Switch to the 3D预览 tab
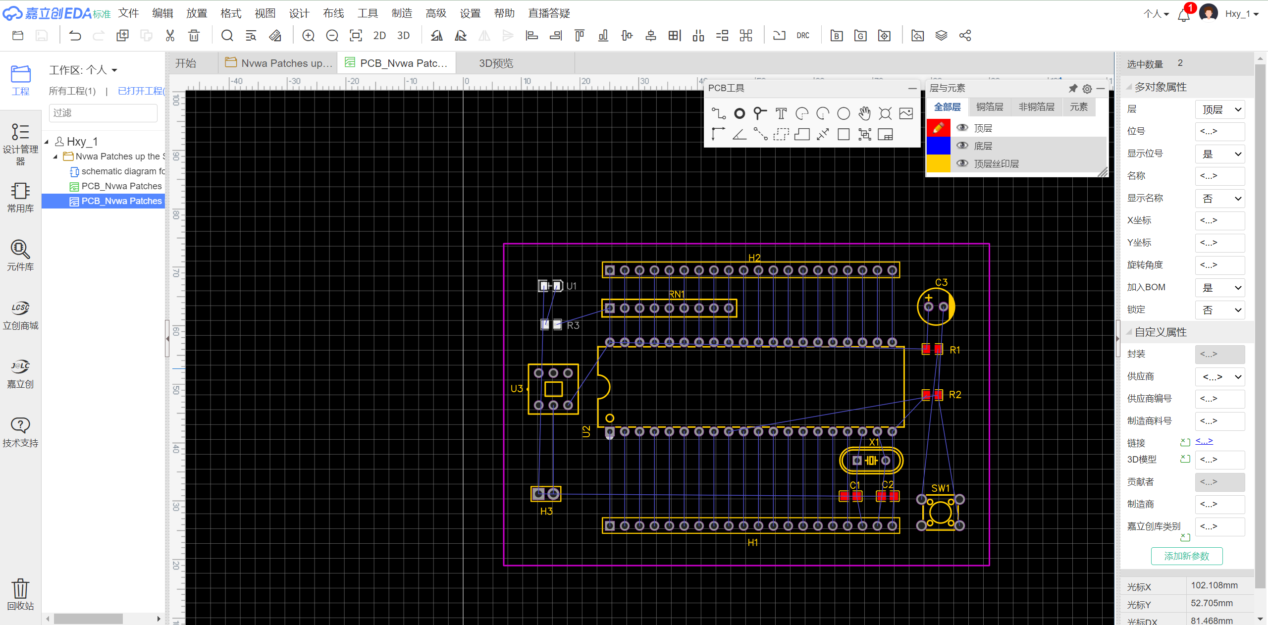1268x625 pixels. click(x=496, y=63)
